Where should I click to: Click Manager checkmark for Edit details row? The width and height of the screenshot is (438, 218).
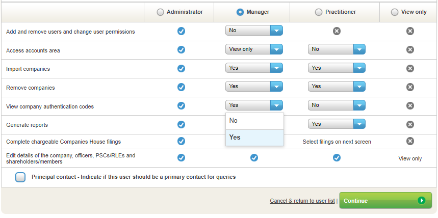(254, 158)
